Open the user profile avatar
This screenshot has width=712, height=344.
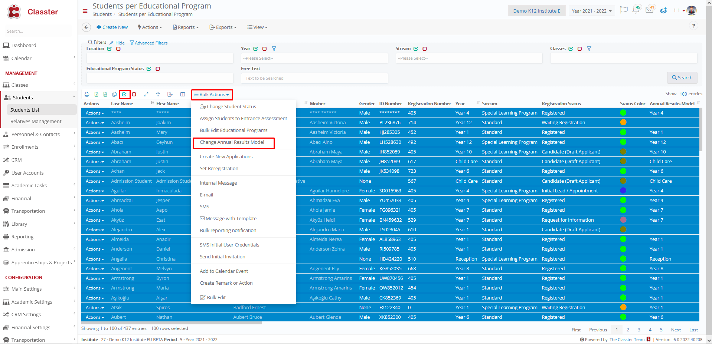pos(692,10)
